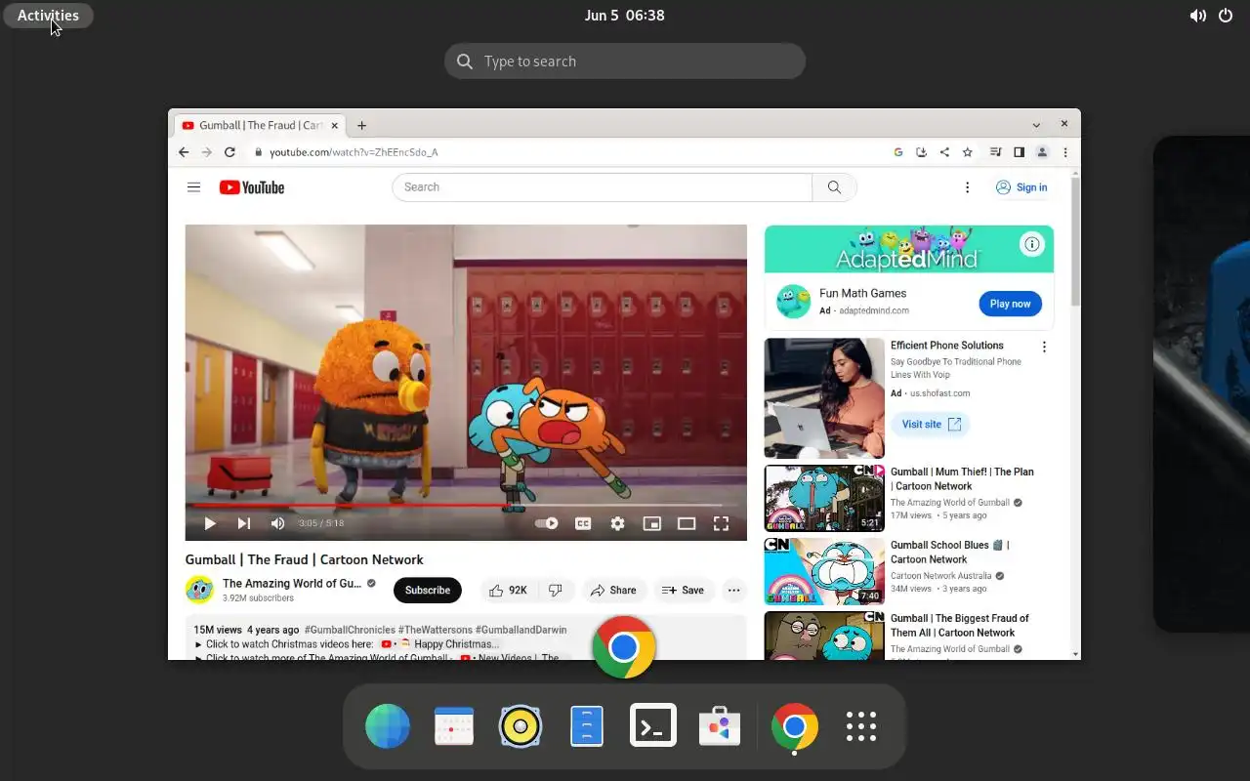Click the YouTube search magnifier button
The image size is (1250, 781).
click(x=834, y=187)
